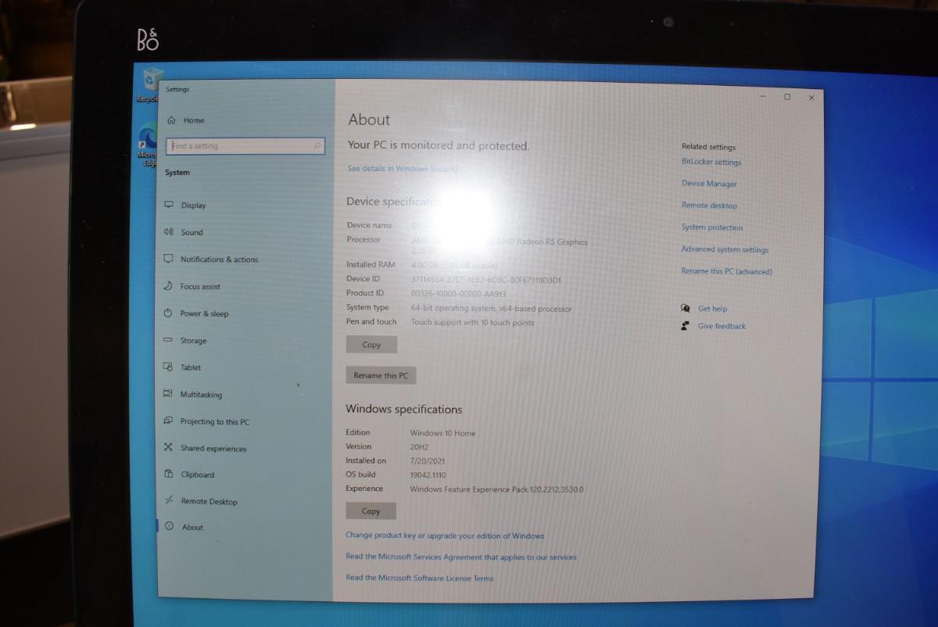Image resolution: width=938 pixels, height=627 pixels.
Task: Go to Home in Settings sidebar
Action: point(194,120)
